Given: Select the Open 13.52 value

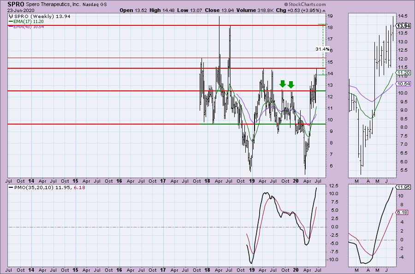Looking at the screenshot, I should pos(134,10).
